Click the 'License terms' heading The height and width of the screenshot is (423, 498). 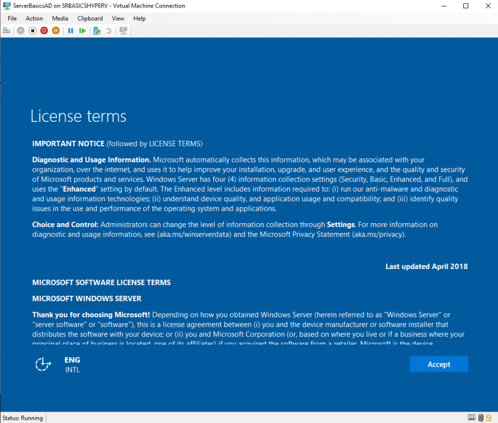pyautogui.click(x=78, y=116)
